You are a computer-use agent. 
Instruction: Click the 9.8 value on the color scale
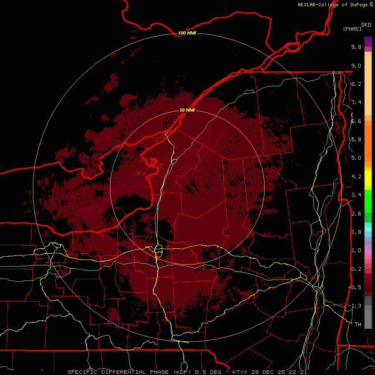coord(356,47)
